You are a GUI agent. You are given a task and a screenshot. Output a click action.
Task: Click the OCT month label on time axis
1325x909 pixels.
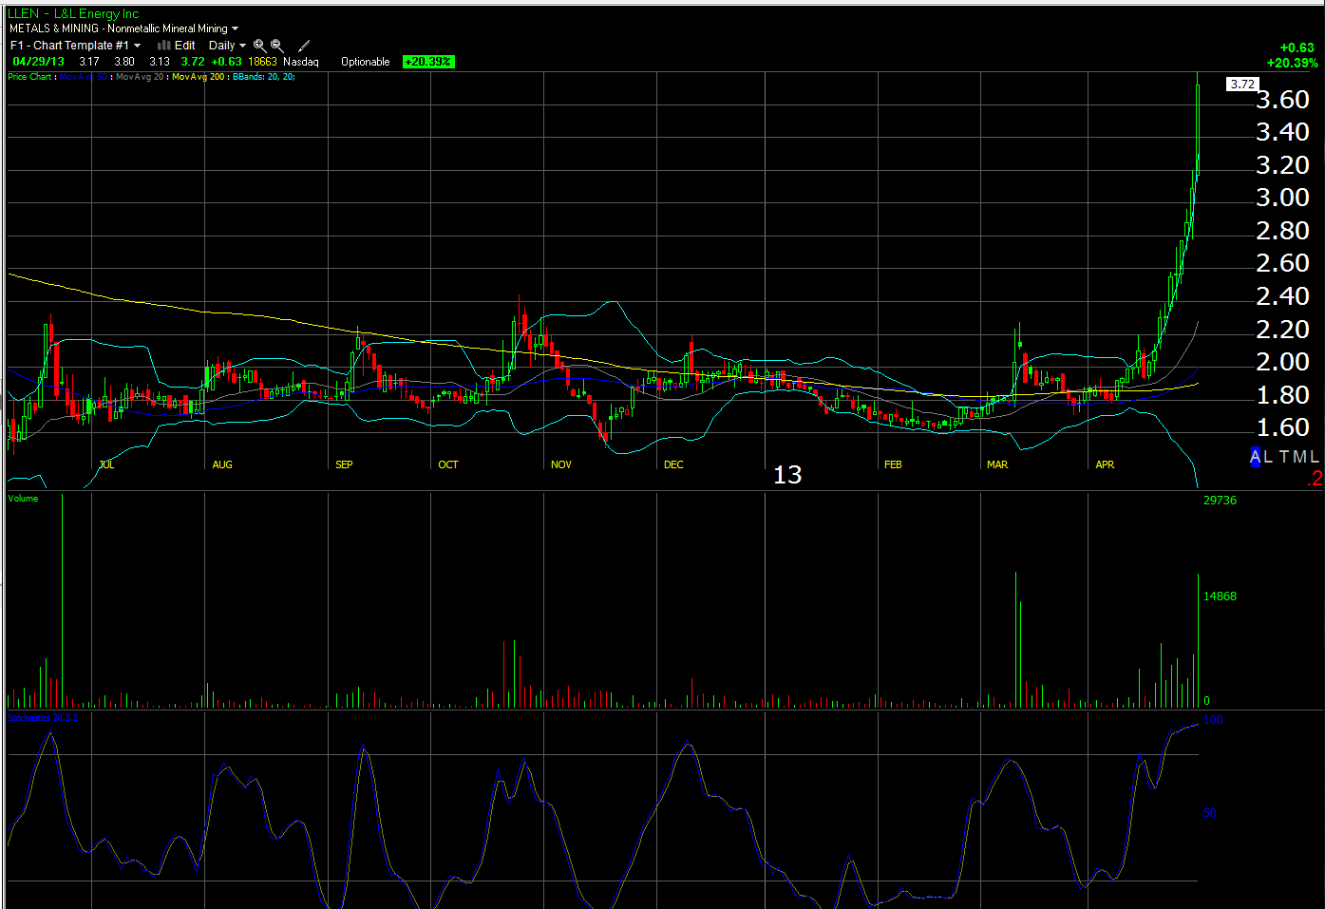[448, 464]
